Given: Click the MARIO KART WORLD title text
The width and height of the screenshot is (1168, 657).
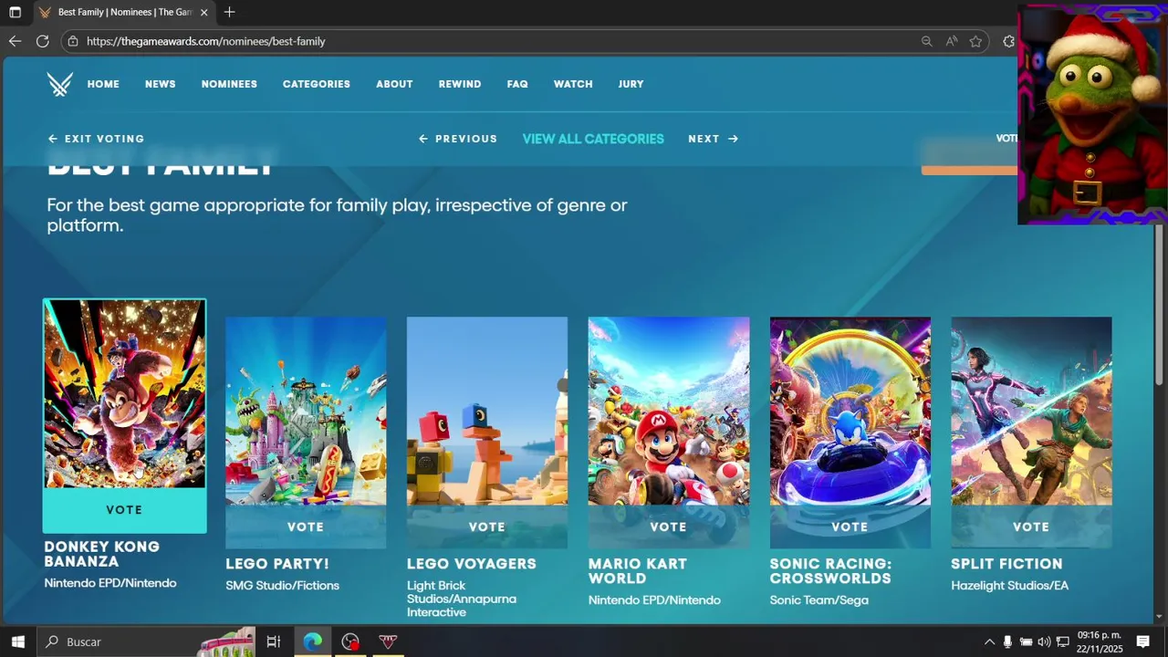Looking at the screenshot, I should pyautogui.click(x=638, y=571).
